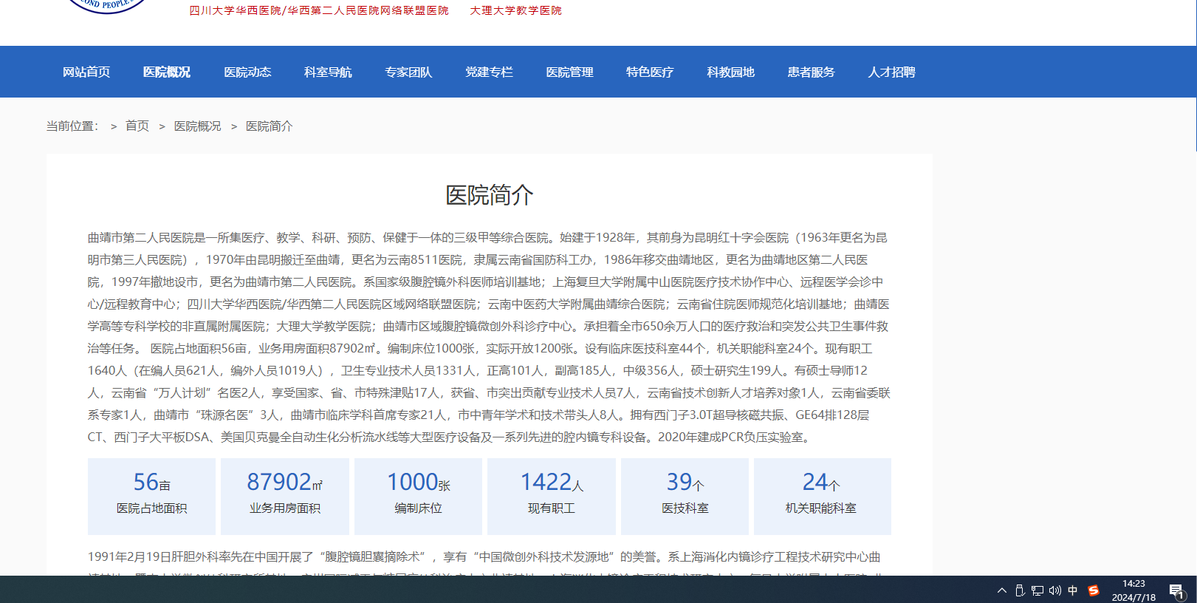The image size is (1197, 603).
Task: Click the 当前位置 breadcrumb label
Action: 72,126
